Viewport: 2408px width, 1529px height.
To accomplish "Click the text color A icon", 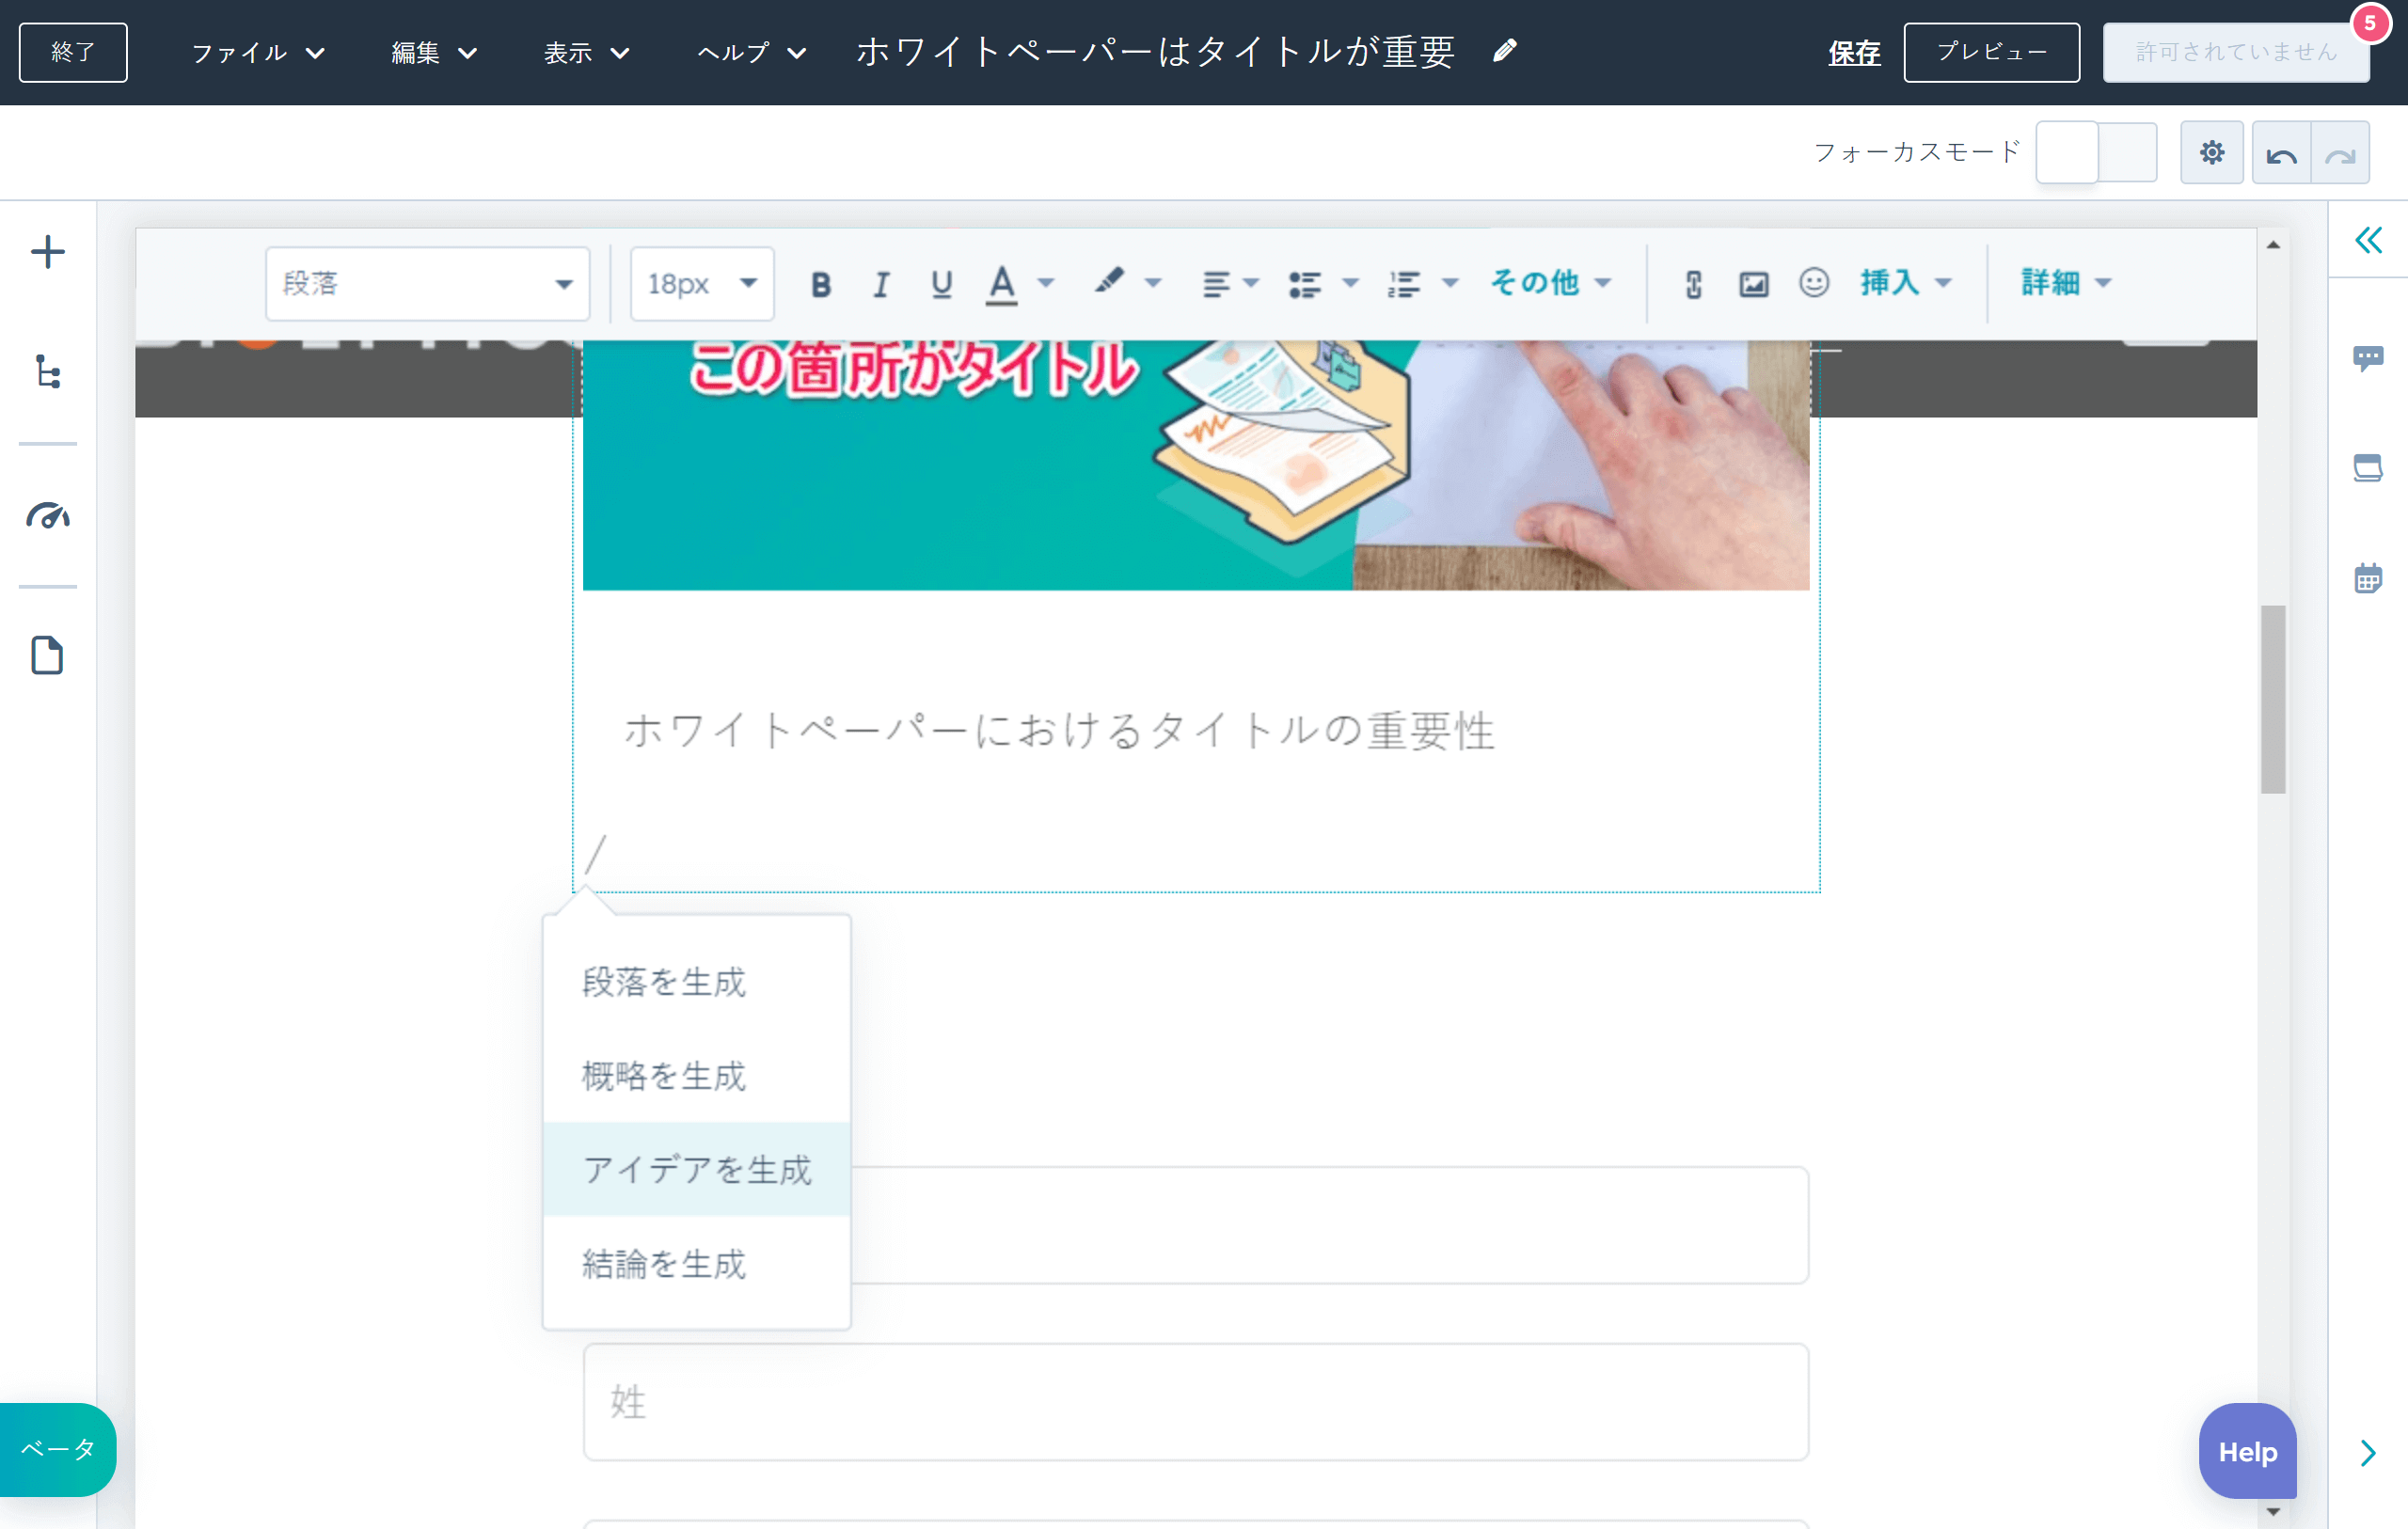I will point(1001,284).
